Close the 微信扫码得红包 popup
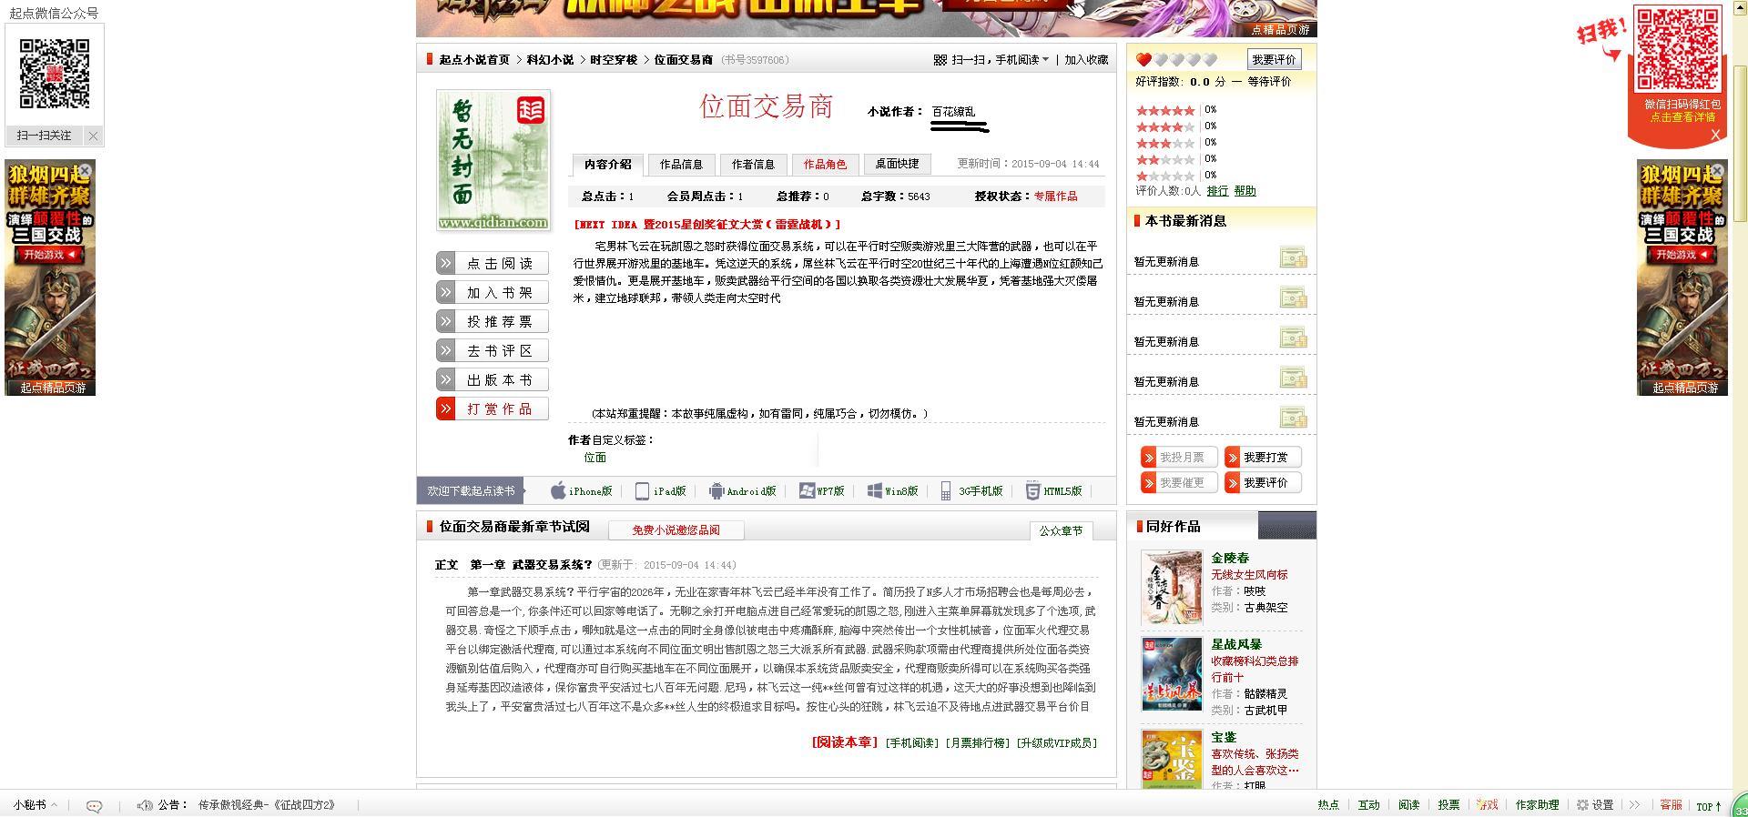Image resolution: width=1748 pixels, height=817 pixels. [1715, 135]
